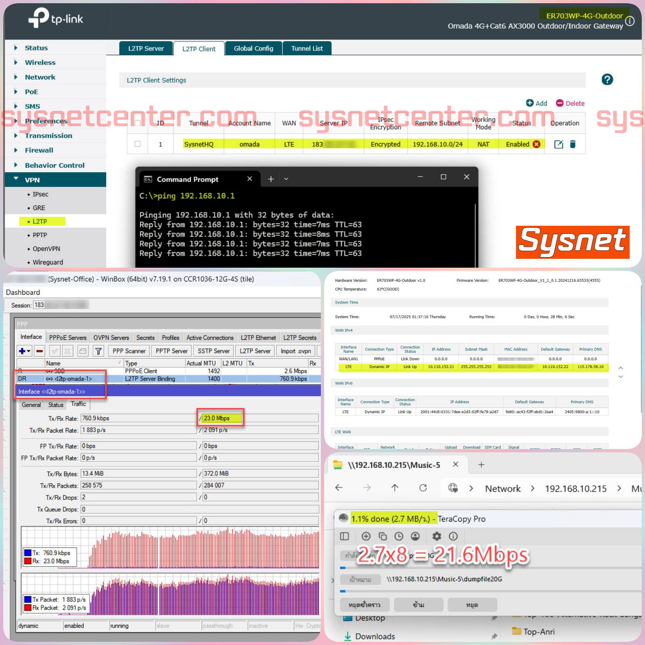The height and width of the screenshot is (645, 645).
Task: Switch to the Status tab of l2tp-omada-1
Action: (x=56, y=405)
